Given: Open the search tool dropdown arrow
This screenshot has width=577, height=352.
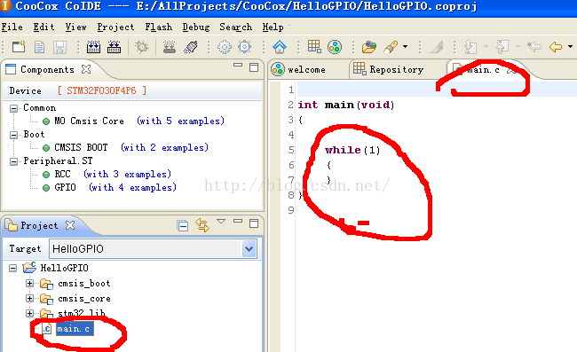Looking at the screenshot, I should (x=405, y=47).
